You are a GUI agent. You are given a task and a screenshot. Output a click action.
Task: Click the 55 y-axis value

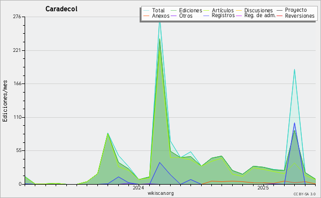pyautogui.click(x=19, y=151)
